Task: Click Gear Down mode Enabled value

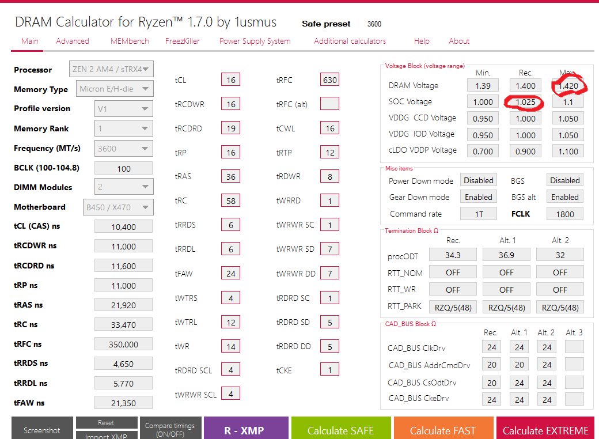Action: pos(478,197)
